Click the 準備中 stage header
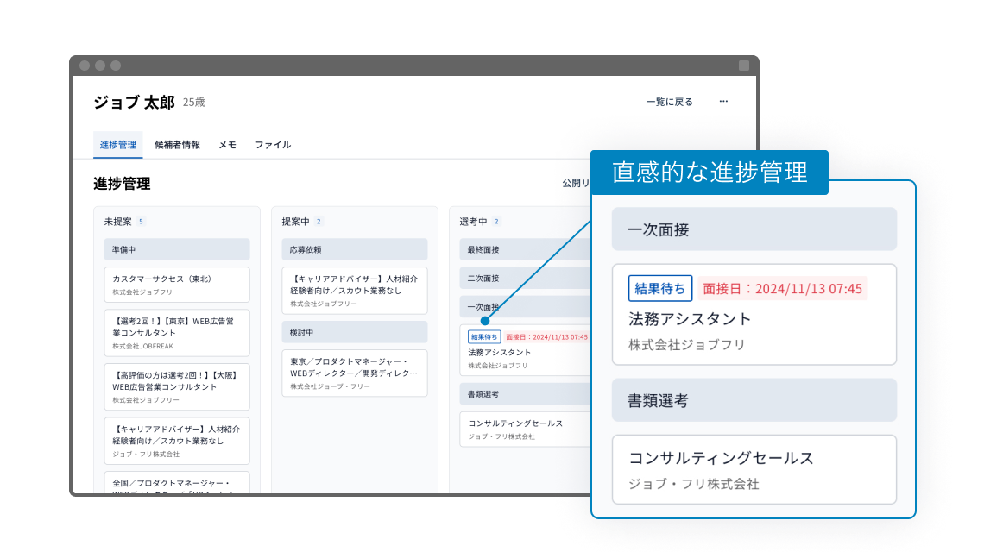Screen dimensions: 984x552 pos(177,249)
